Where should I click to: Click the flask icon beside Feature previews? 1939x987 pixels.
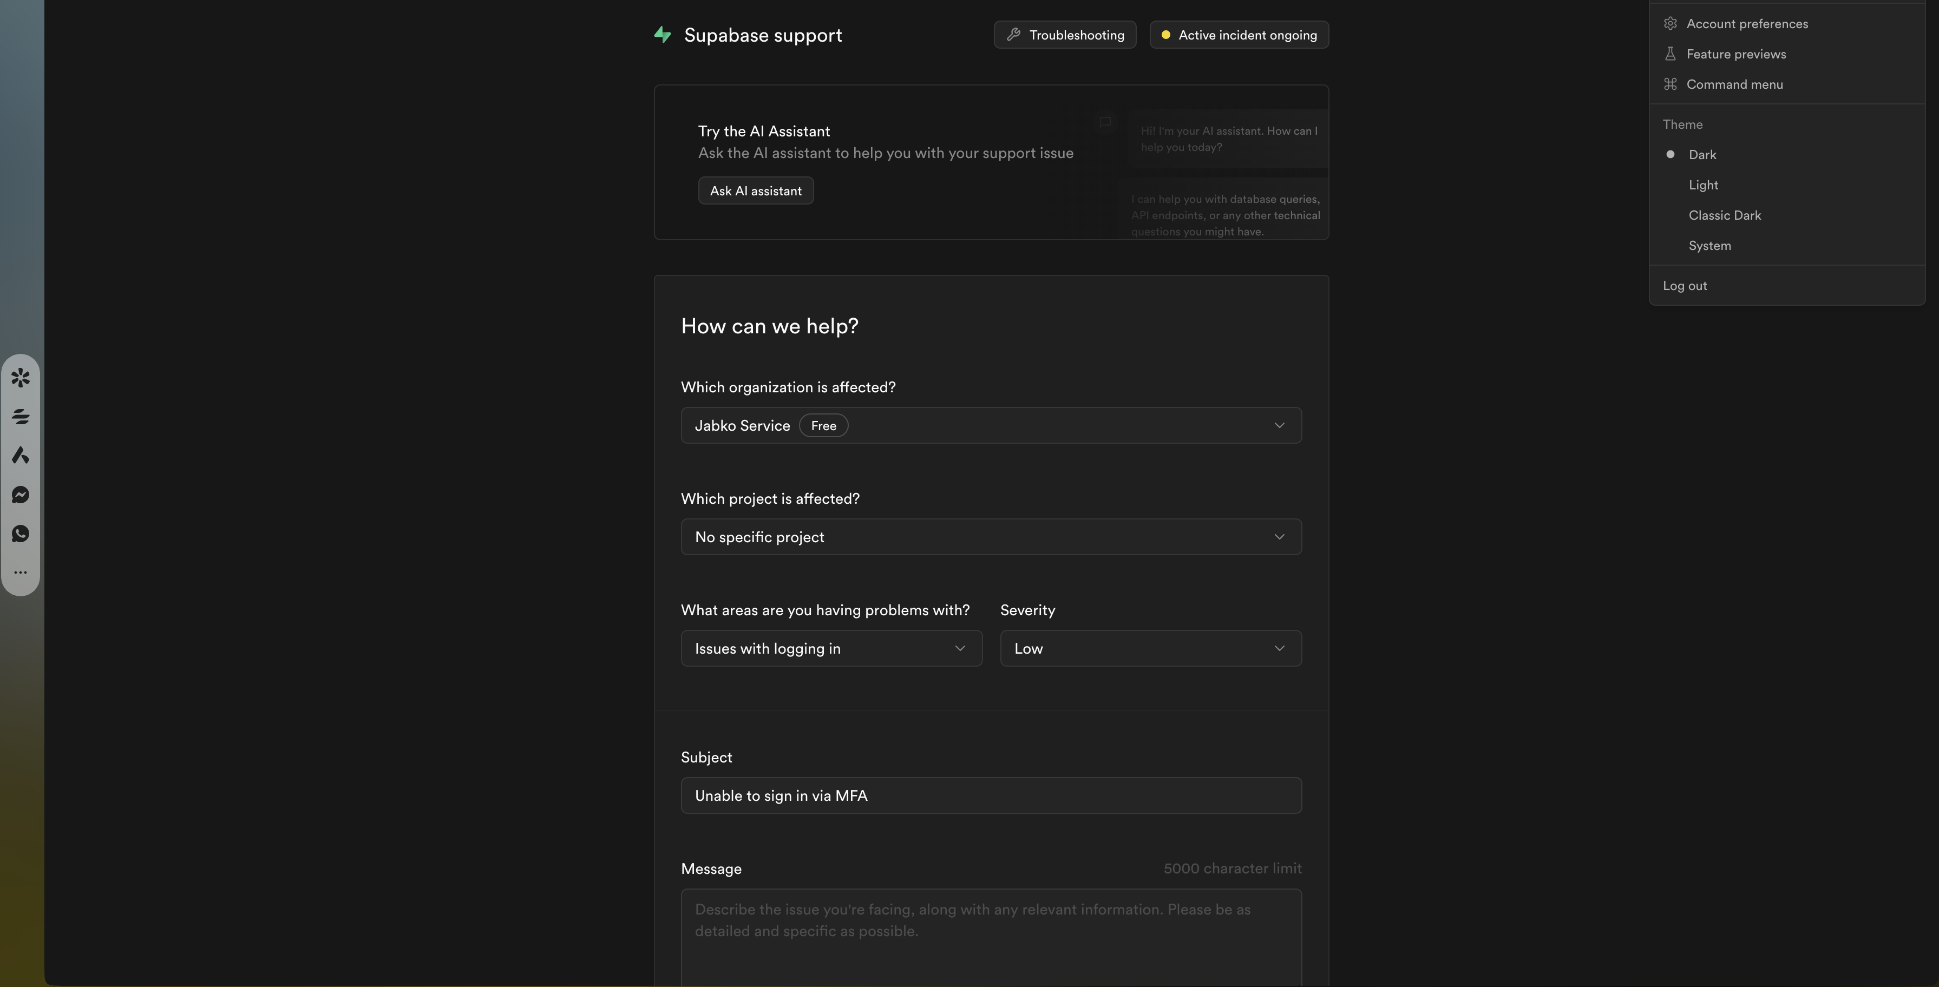(1671, 54)
